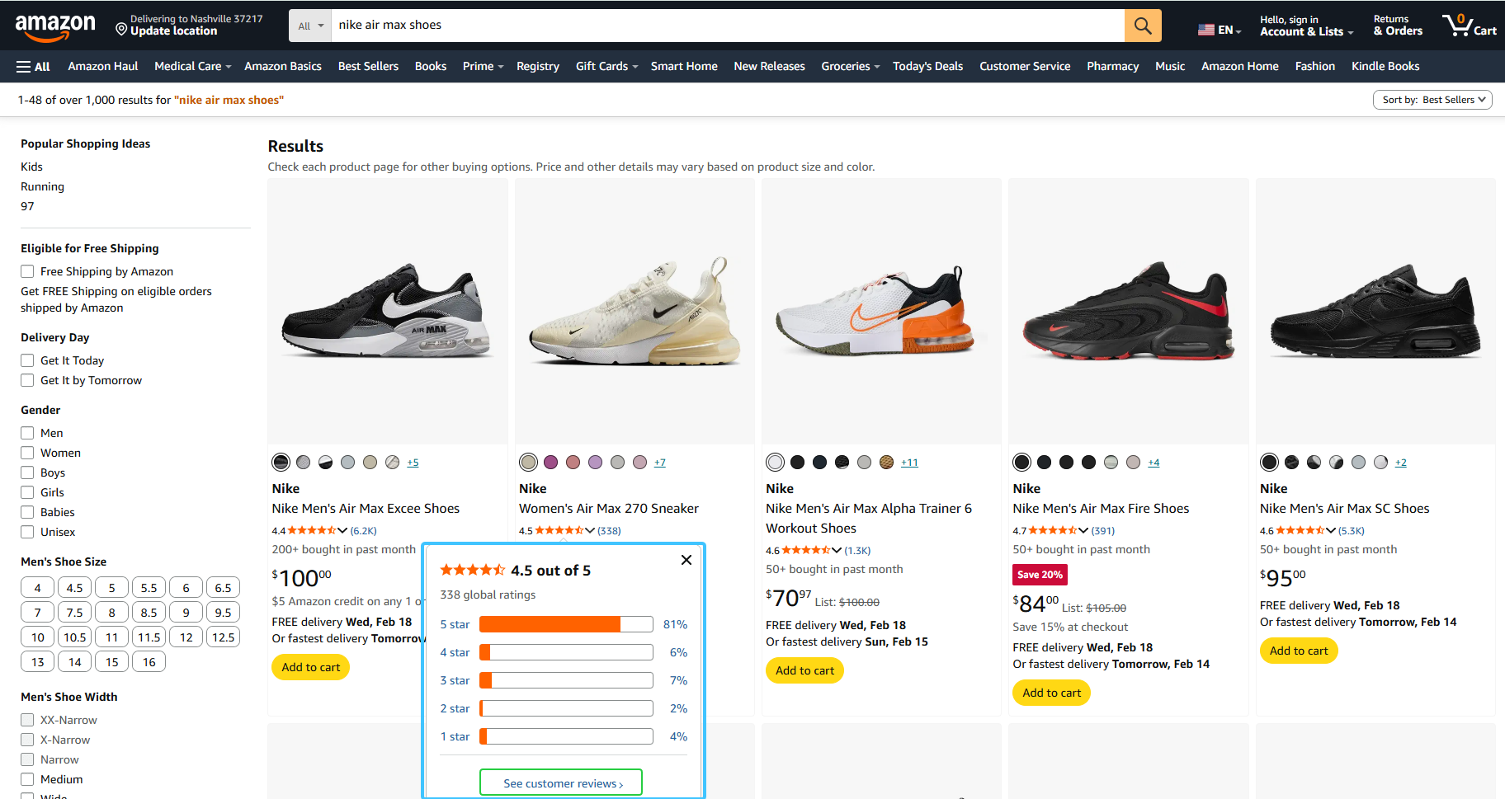Close the 4.5 out of 5 ratings popup
Image resolution: width=1505 pixels, height=799 pixels.
(x=686, y=559)
